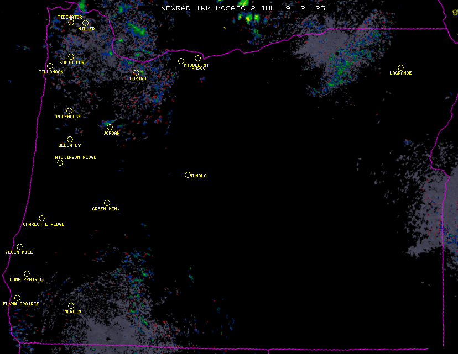Select the Miller station marker

[x=85, y=23]
